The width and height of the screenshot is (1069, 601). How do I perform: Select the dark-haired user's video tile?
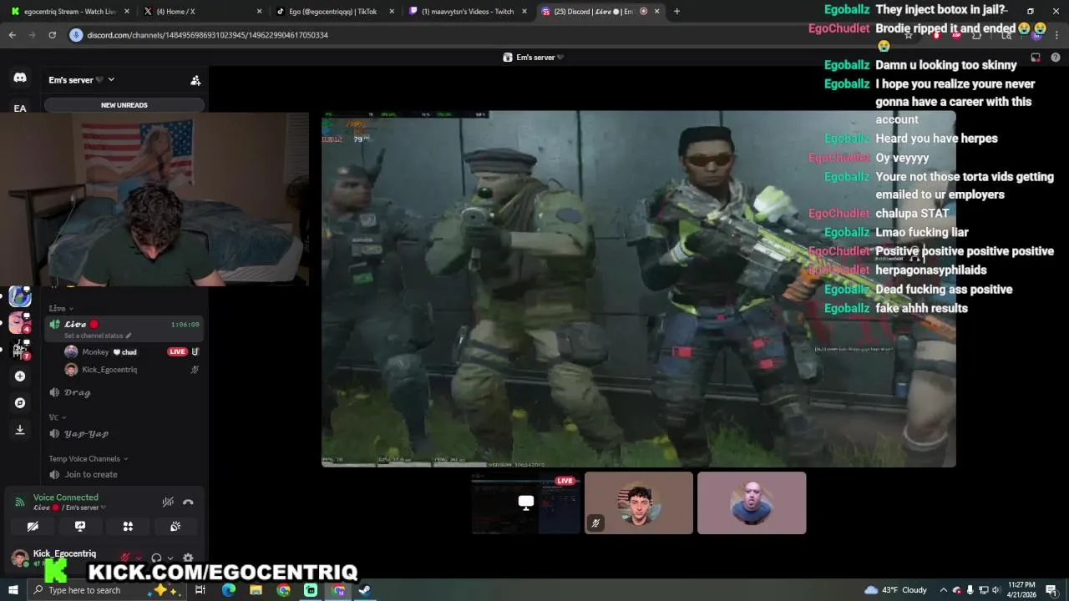(x=639, y=503)
